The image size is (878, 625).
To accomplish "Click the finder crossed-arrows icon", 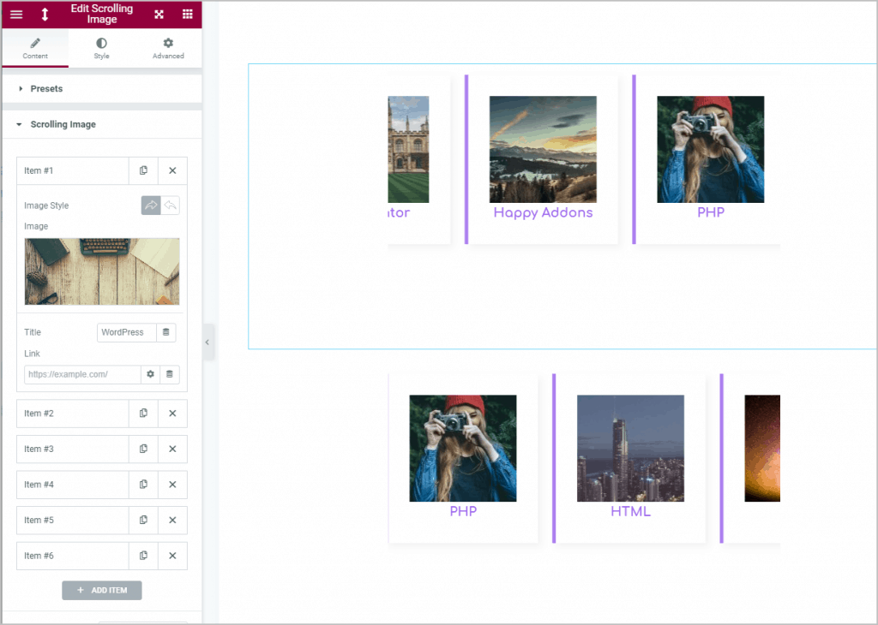I will pos(159,15).
